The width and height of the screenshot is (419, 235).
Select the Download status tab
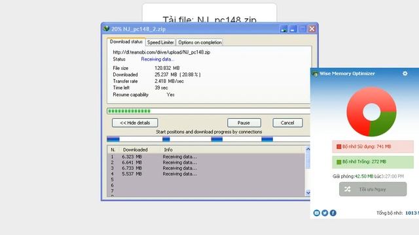click(126, 42)
